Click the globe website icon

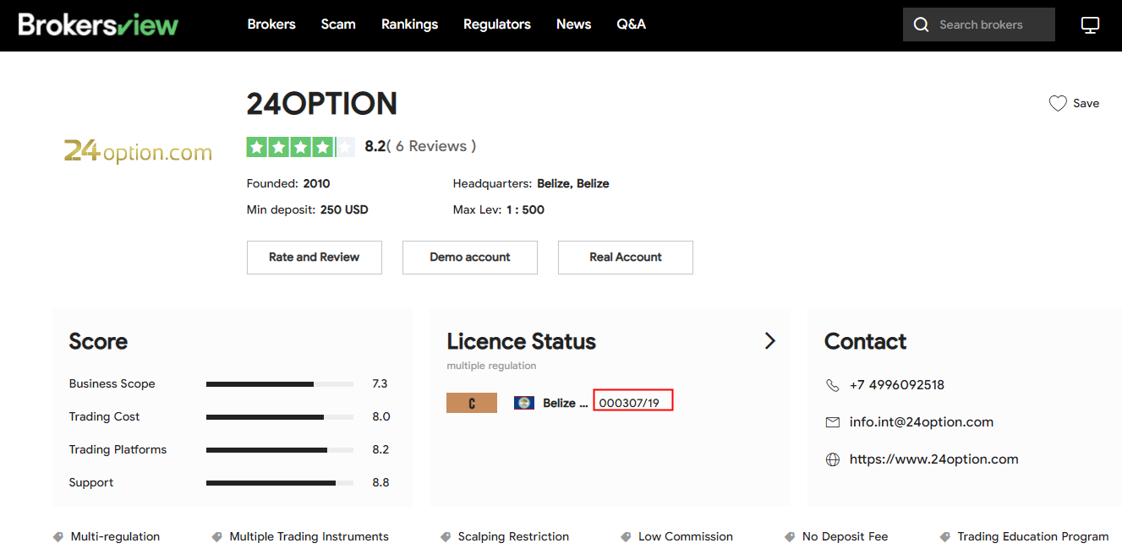[833, 459]
